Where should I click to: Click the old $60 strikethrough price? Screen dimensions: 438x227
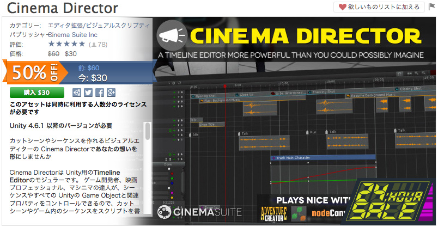tap(53, 54)
